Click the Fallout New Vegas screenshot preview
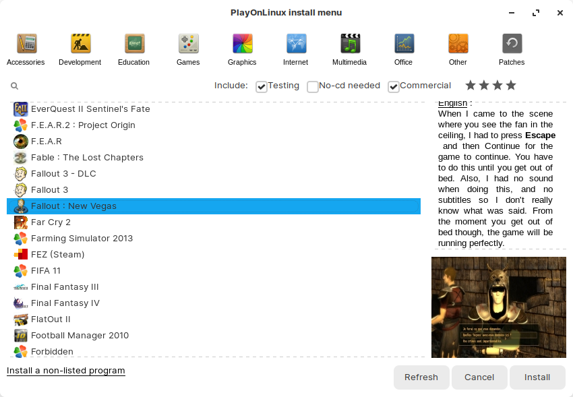 (498, 307)
